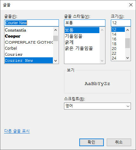Choose Courier in the font list
This screenshot has width=136, height=150.
(x=29, y=54)
